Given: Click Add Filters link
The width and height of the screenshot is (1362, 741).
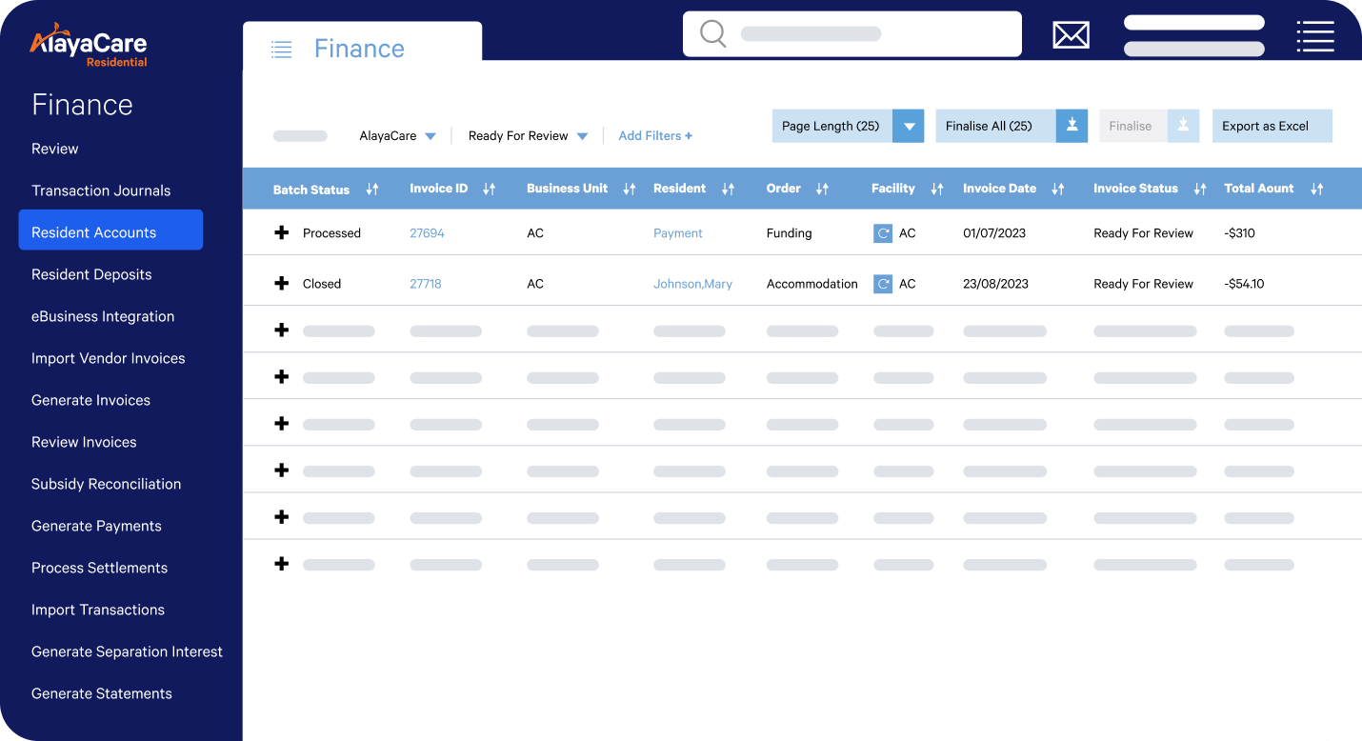Looking at the screenshot, I should (x=655, y=136).
